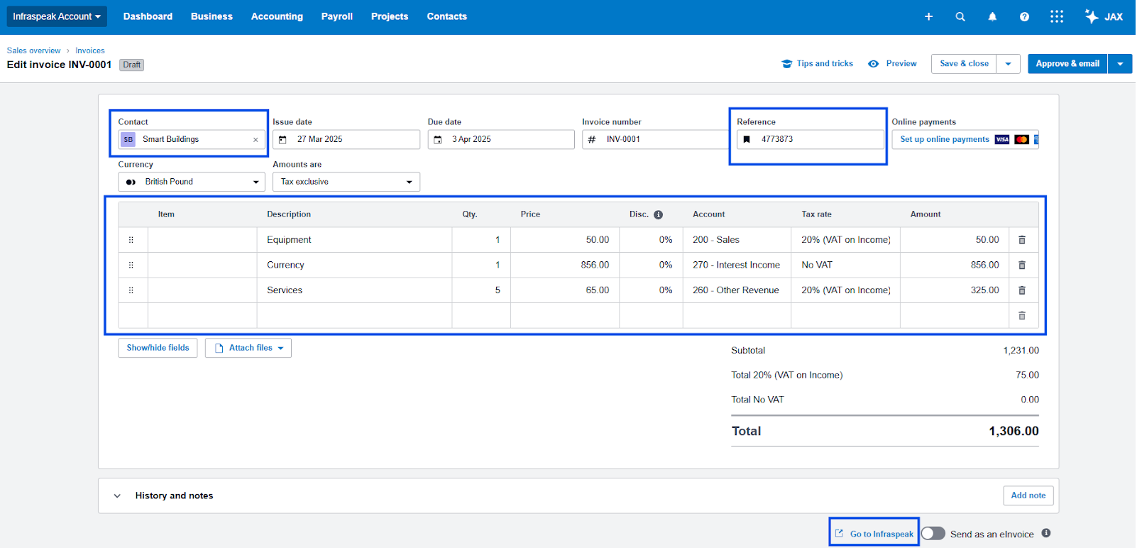This screenshot has width=1137, height=548.
Task: Open the apps grid icon
Action: point(1058,16)
